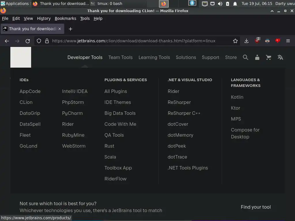This screenshot has width=295, height=221.
Task: Open the notifications bell in system tray
Action: (x=235, y=3)
